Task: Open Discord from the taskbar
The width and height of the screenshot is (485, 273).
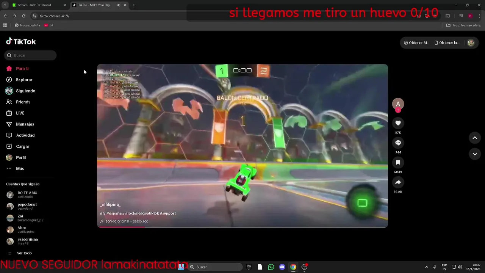Action: coord(282,267)
